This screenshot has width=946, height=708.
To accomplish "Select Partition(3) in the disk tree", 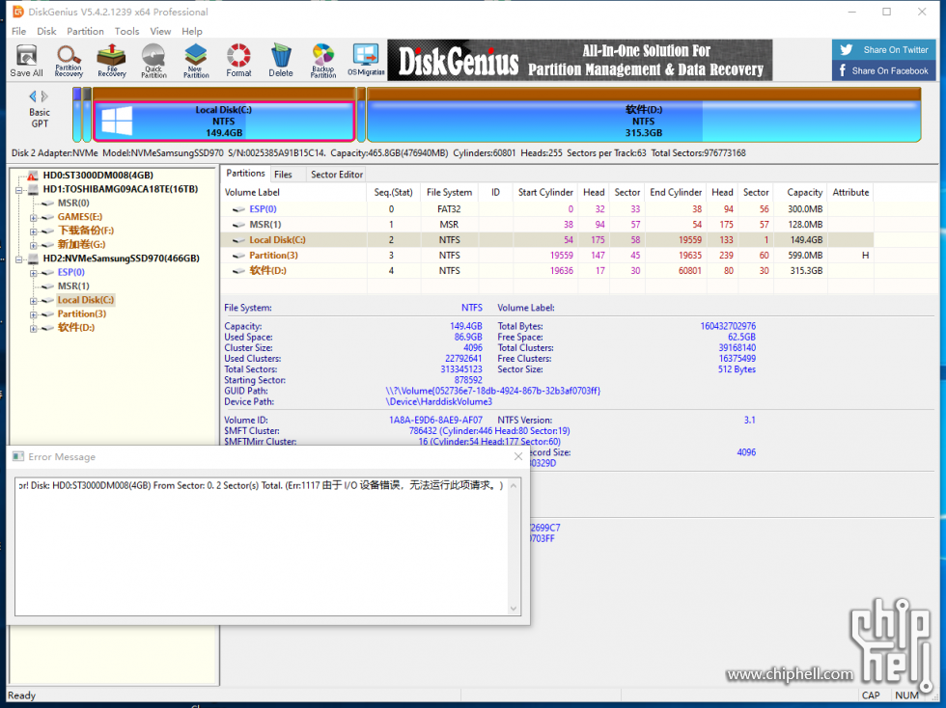I will [x=81, y=313].
